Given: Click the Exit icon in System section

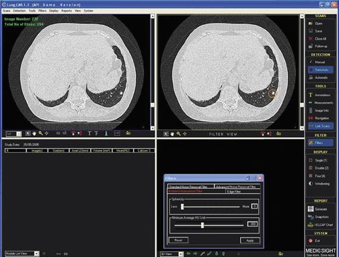Looking at the screenshot, I should click(x=311, y=241).
